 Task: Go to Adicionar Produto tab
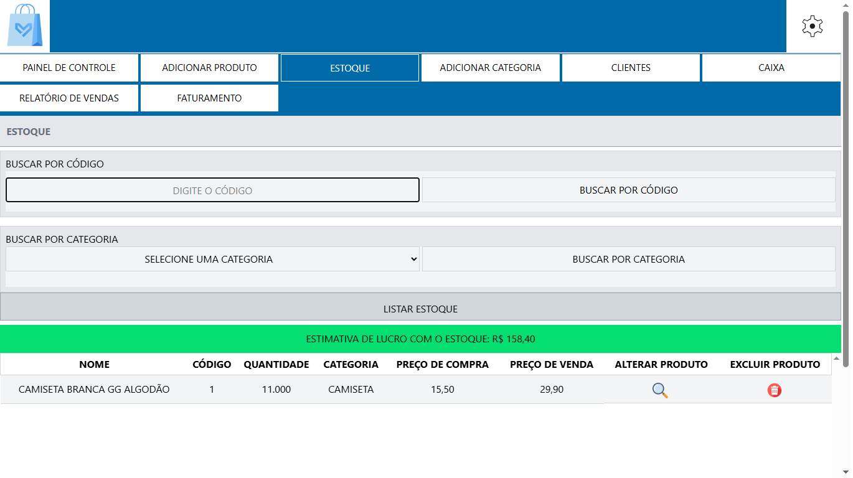coord(209,68)
